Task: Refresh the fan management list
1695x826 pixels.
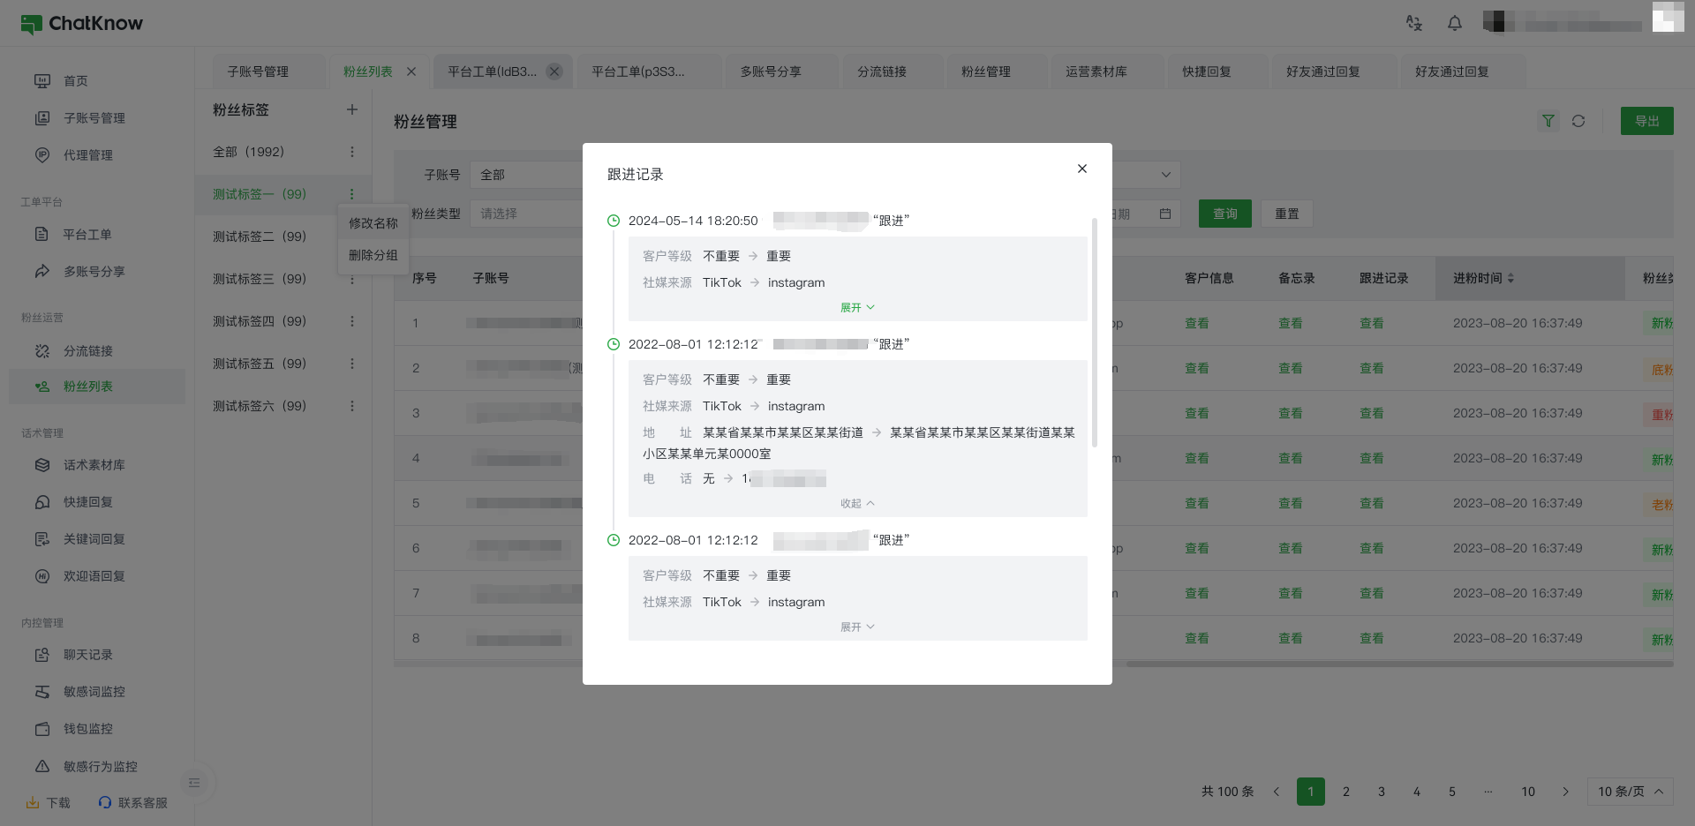Action: coord(1578,121)
